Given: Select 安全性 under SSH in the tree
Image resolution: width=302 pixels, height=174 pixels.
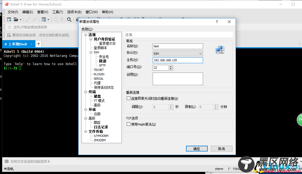Looking at the screenshot, I should (104, 57).
